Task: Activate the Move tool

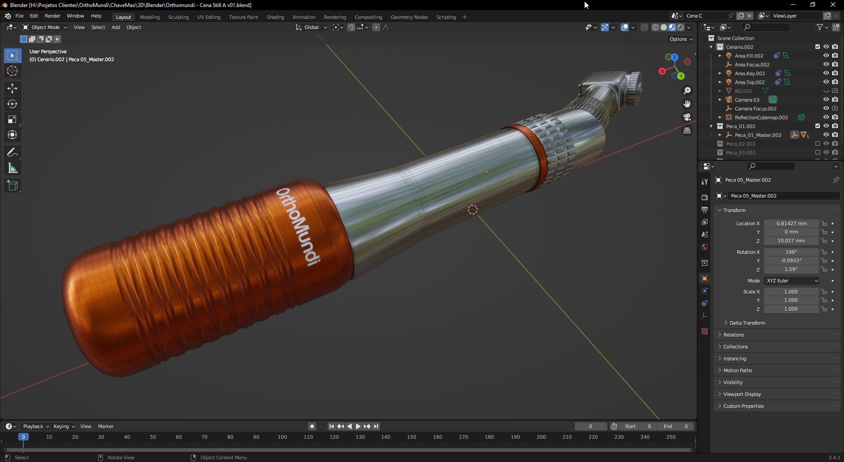Action: tap(12, 88)
